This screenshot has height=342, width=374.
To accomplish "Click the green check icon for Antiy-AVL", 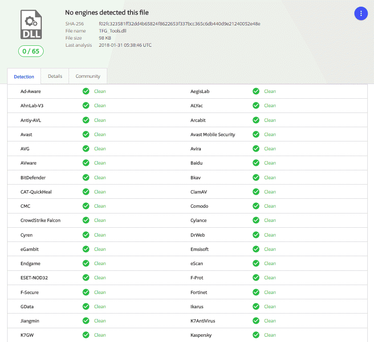I will pyautogui.click(x=86, y=121).
